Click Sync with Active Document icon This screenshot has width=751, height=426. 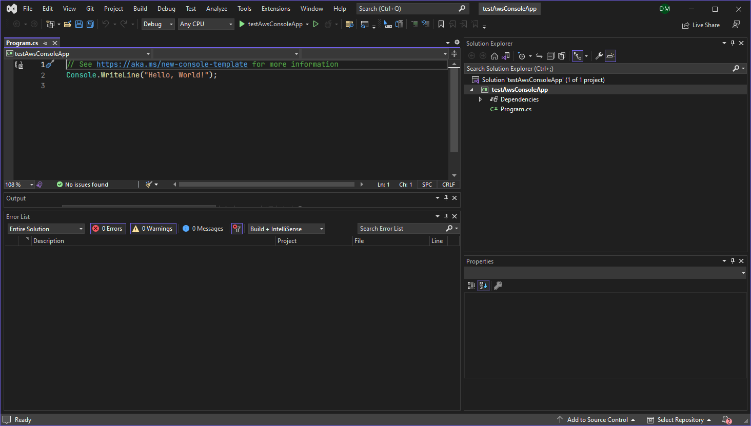(539, 56)
